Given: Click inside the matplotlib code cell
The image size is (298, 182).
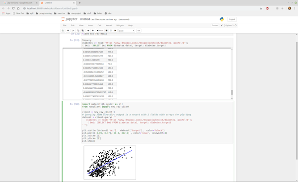Looking at the screenshot, I should tap(157, 122).
